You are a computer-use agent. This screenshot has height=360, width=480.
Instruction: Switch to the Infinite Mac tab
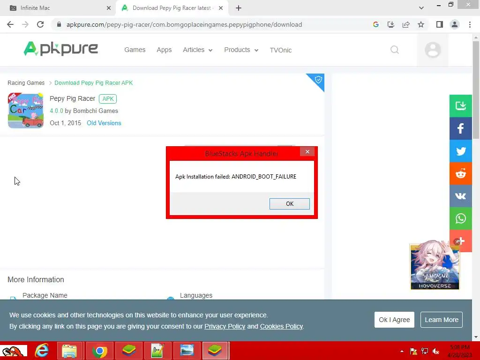point(58,8)
